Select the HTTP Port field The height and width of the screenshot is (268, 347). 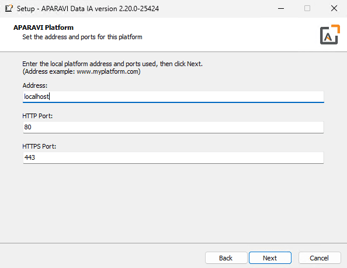pos(173,127)
